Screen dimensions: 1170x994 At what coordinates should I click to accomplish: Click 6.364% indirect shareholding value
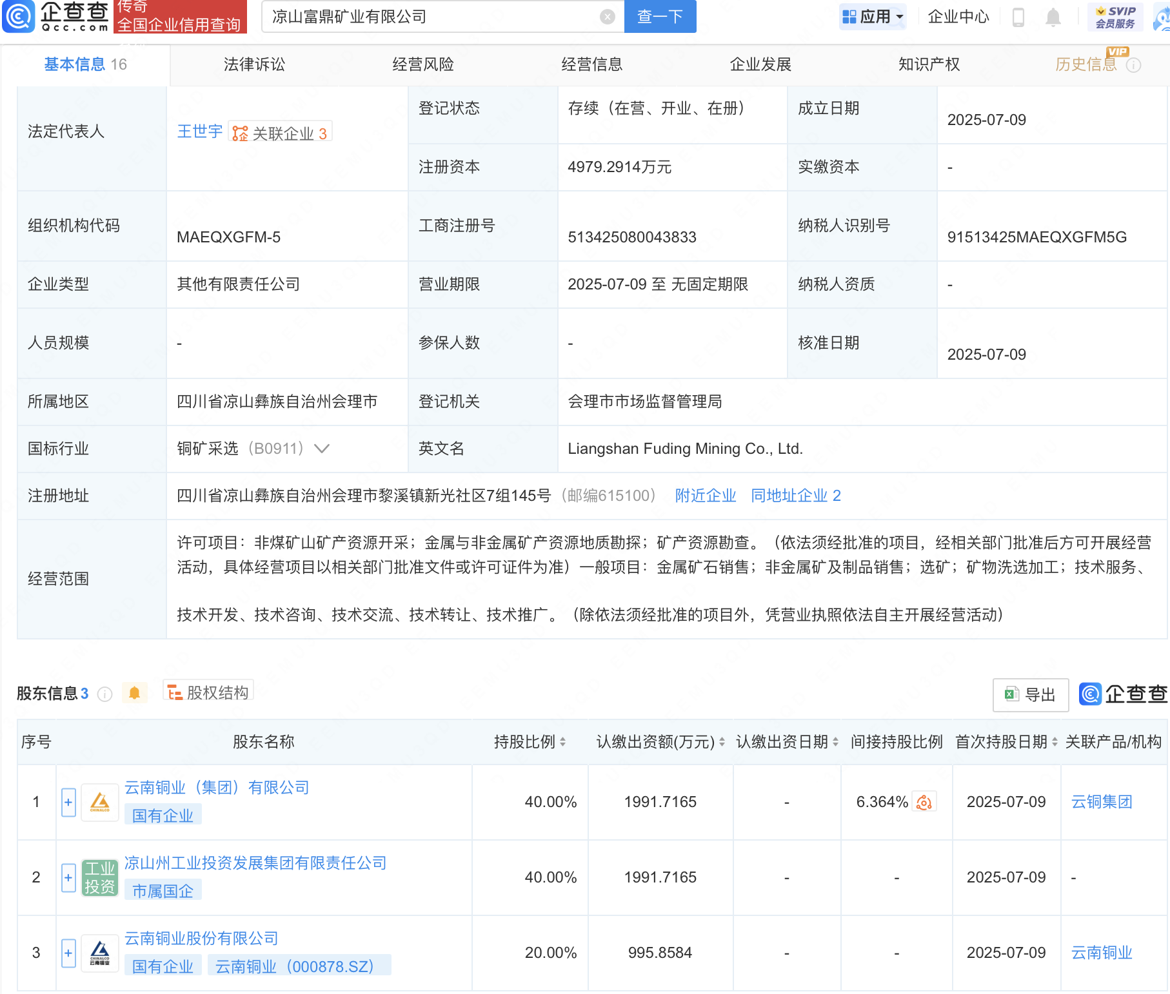tap(882, 802)
